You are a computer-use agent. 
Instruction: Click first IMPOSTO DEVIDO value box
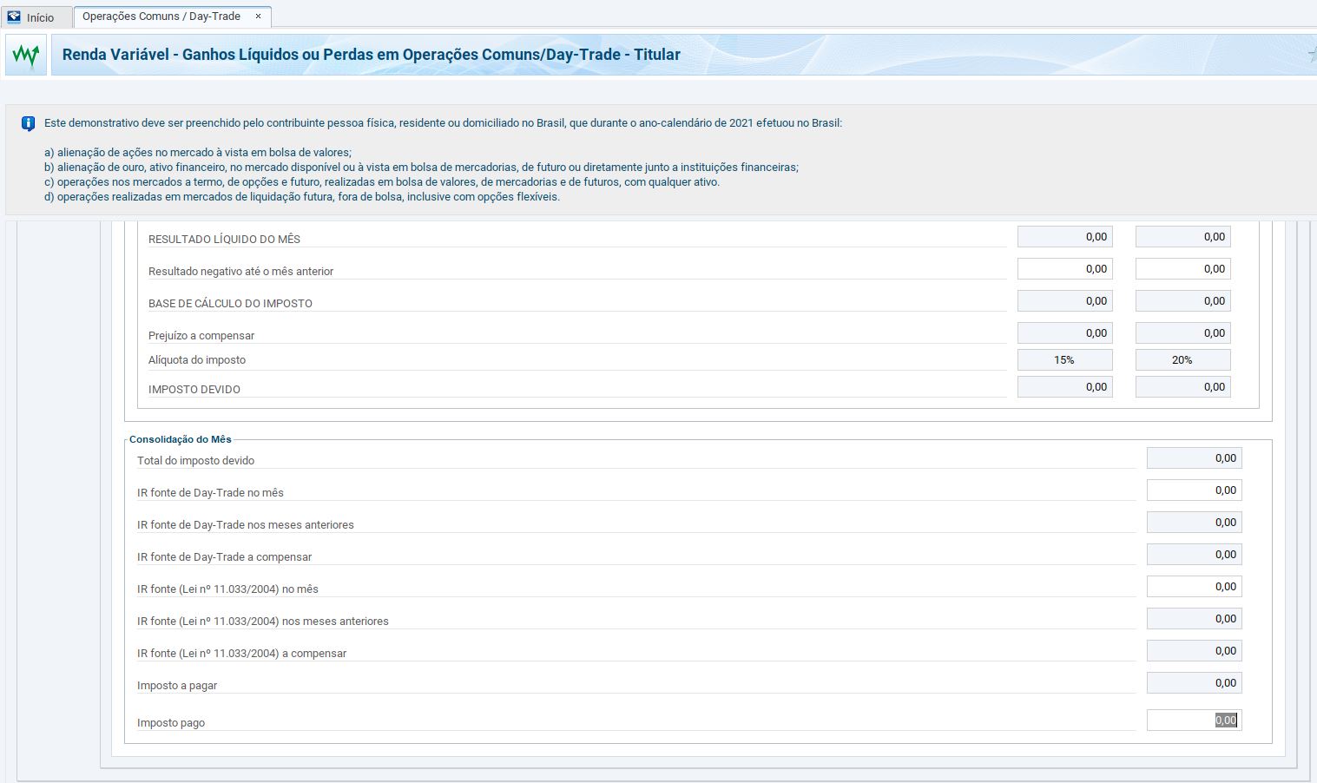coord(1064,387)
